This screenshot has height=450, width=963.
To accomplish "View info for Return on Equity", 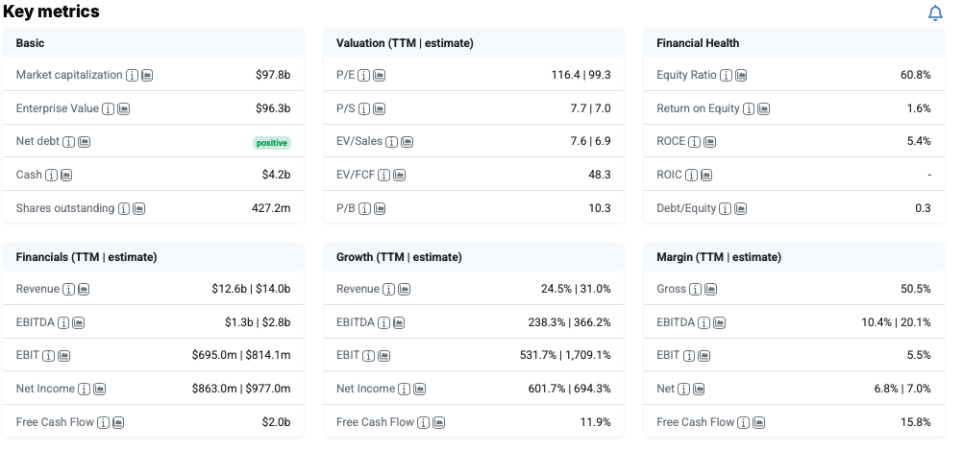I will (x=749, y=109).
